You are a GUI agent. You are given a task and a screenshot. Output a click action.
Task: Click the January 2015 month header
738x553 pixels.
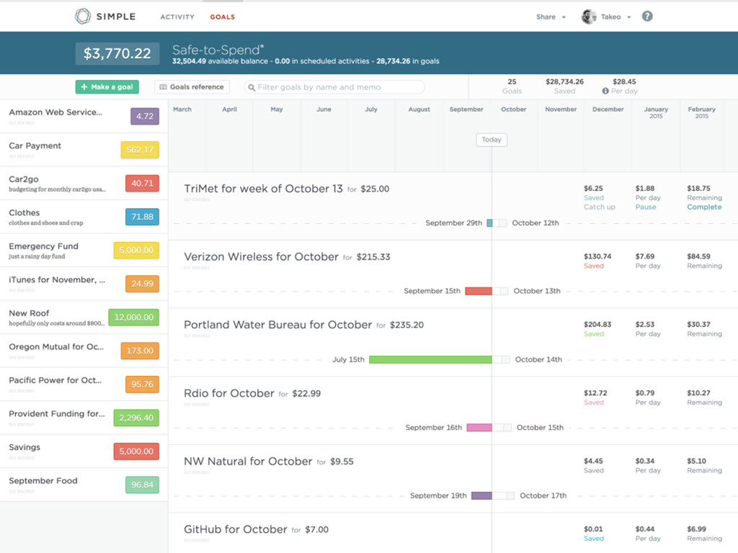click(656, 112)
